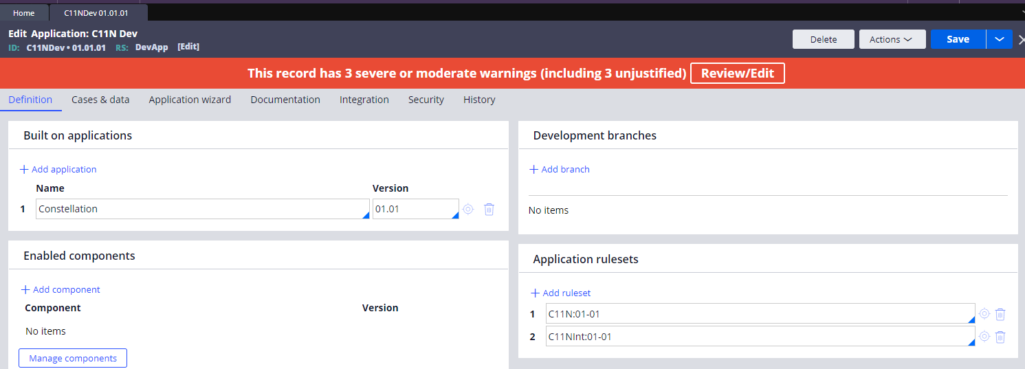This screenshot has width=1025, height=369.
Task: Delete the C11N:01-01 ruleset row
Action: coord(1000,314)
